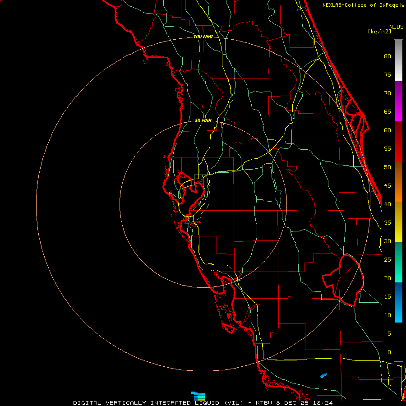Click the 35 value on the color scale
This screenshot has height=406, width=406.
click(x=388, y=223)
